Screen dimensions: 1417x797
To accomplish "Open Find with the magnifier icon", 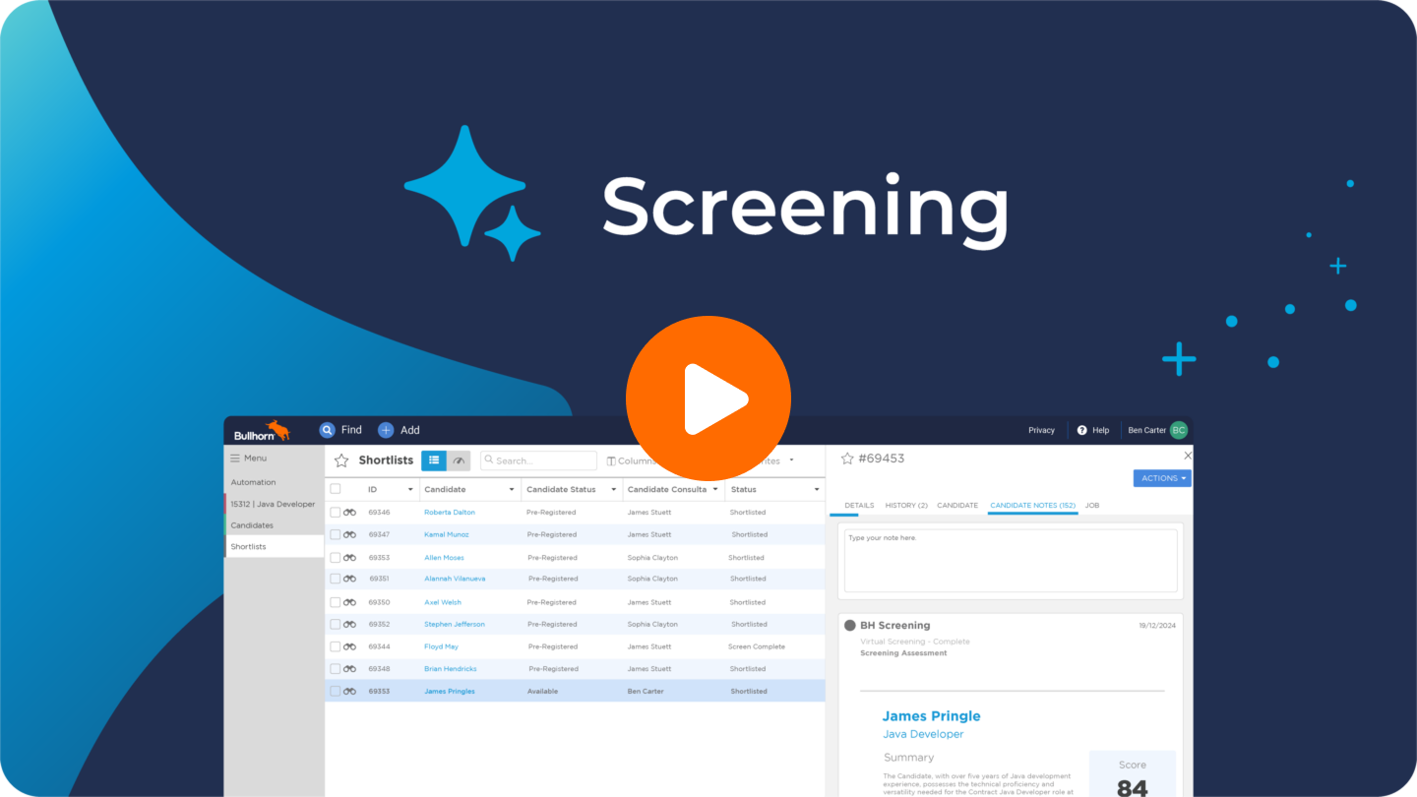I will pos(328,430).
